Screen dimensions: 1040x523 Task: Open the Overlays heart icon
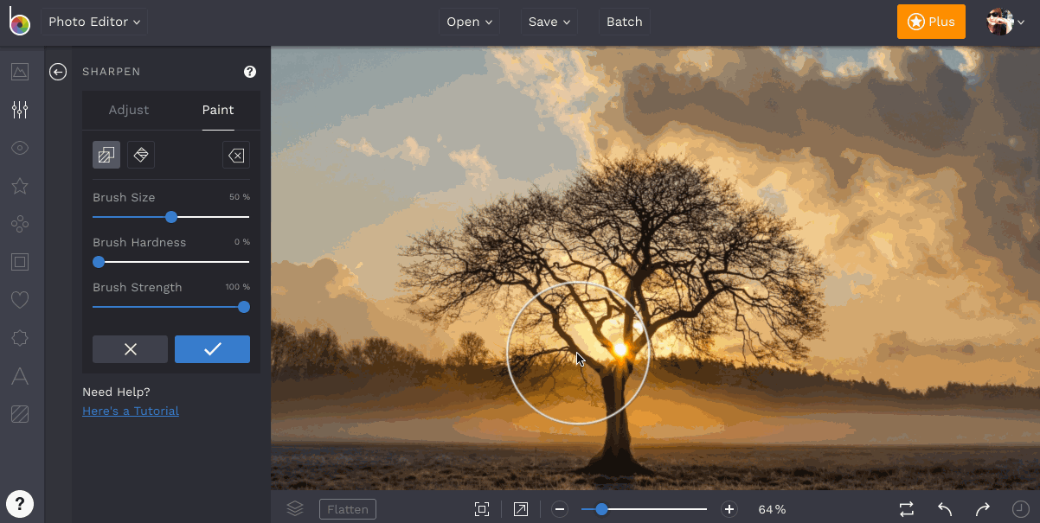coord(20,300)
